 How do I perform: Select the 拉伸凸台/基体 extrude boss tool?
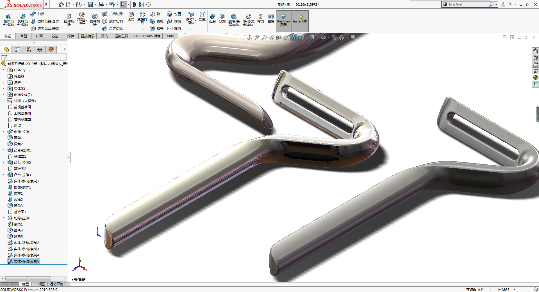pos(8,20)
